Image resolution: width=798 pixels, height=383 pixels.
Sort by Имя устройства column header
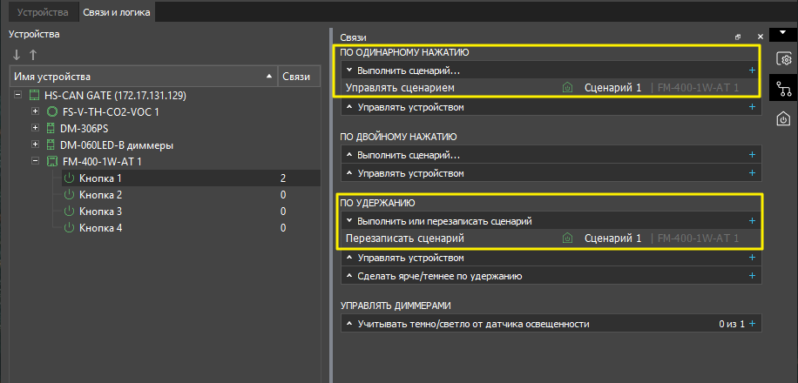click(x=139, y=77)
